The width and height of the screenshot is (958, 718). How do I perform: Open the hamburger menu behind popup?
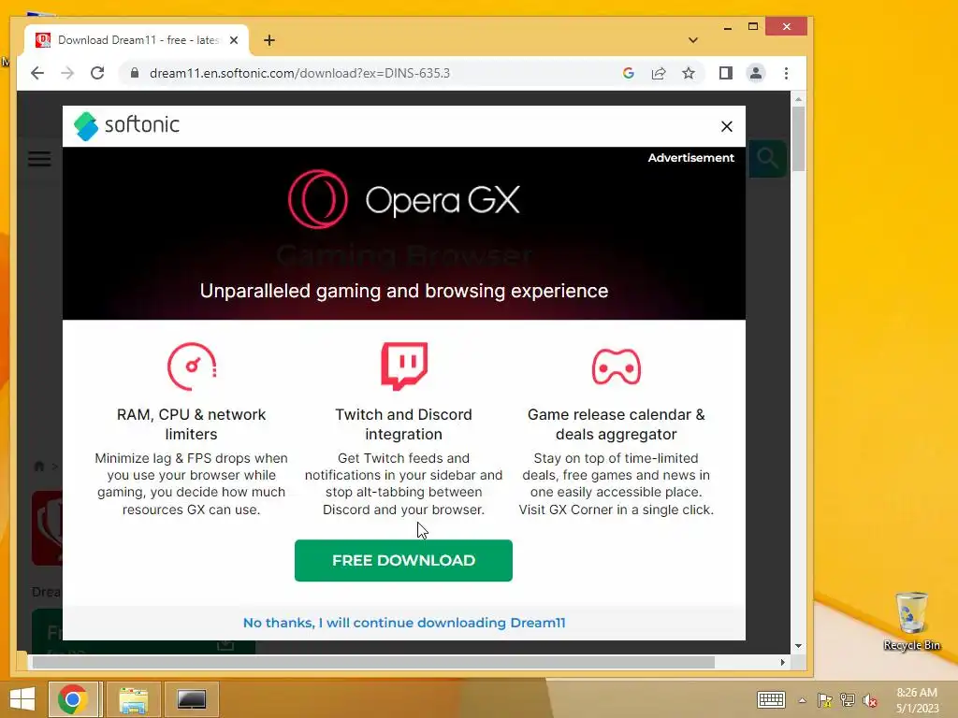(39, 159)
